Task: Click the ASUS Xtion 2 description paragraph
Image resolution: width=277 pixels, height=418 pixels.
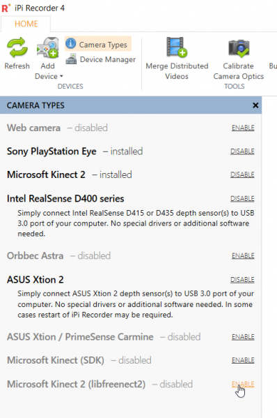Action: click(136, 304)
